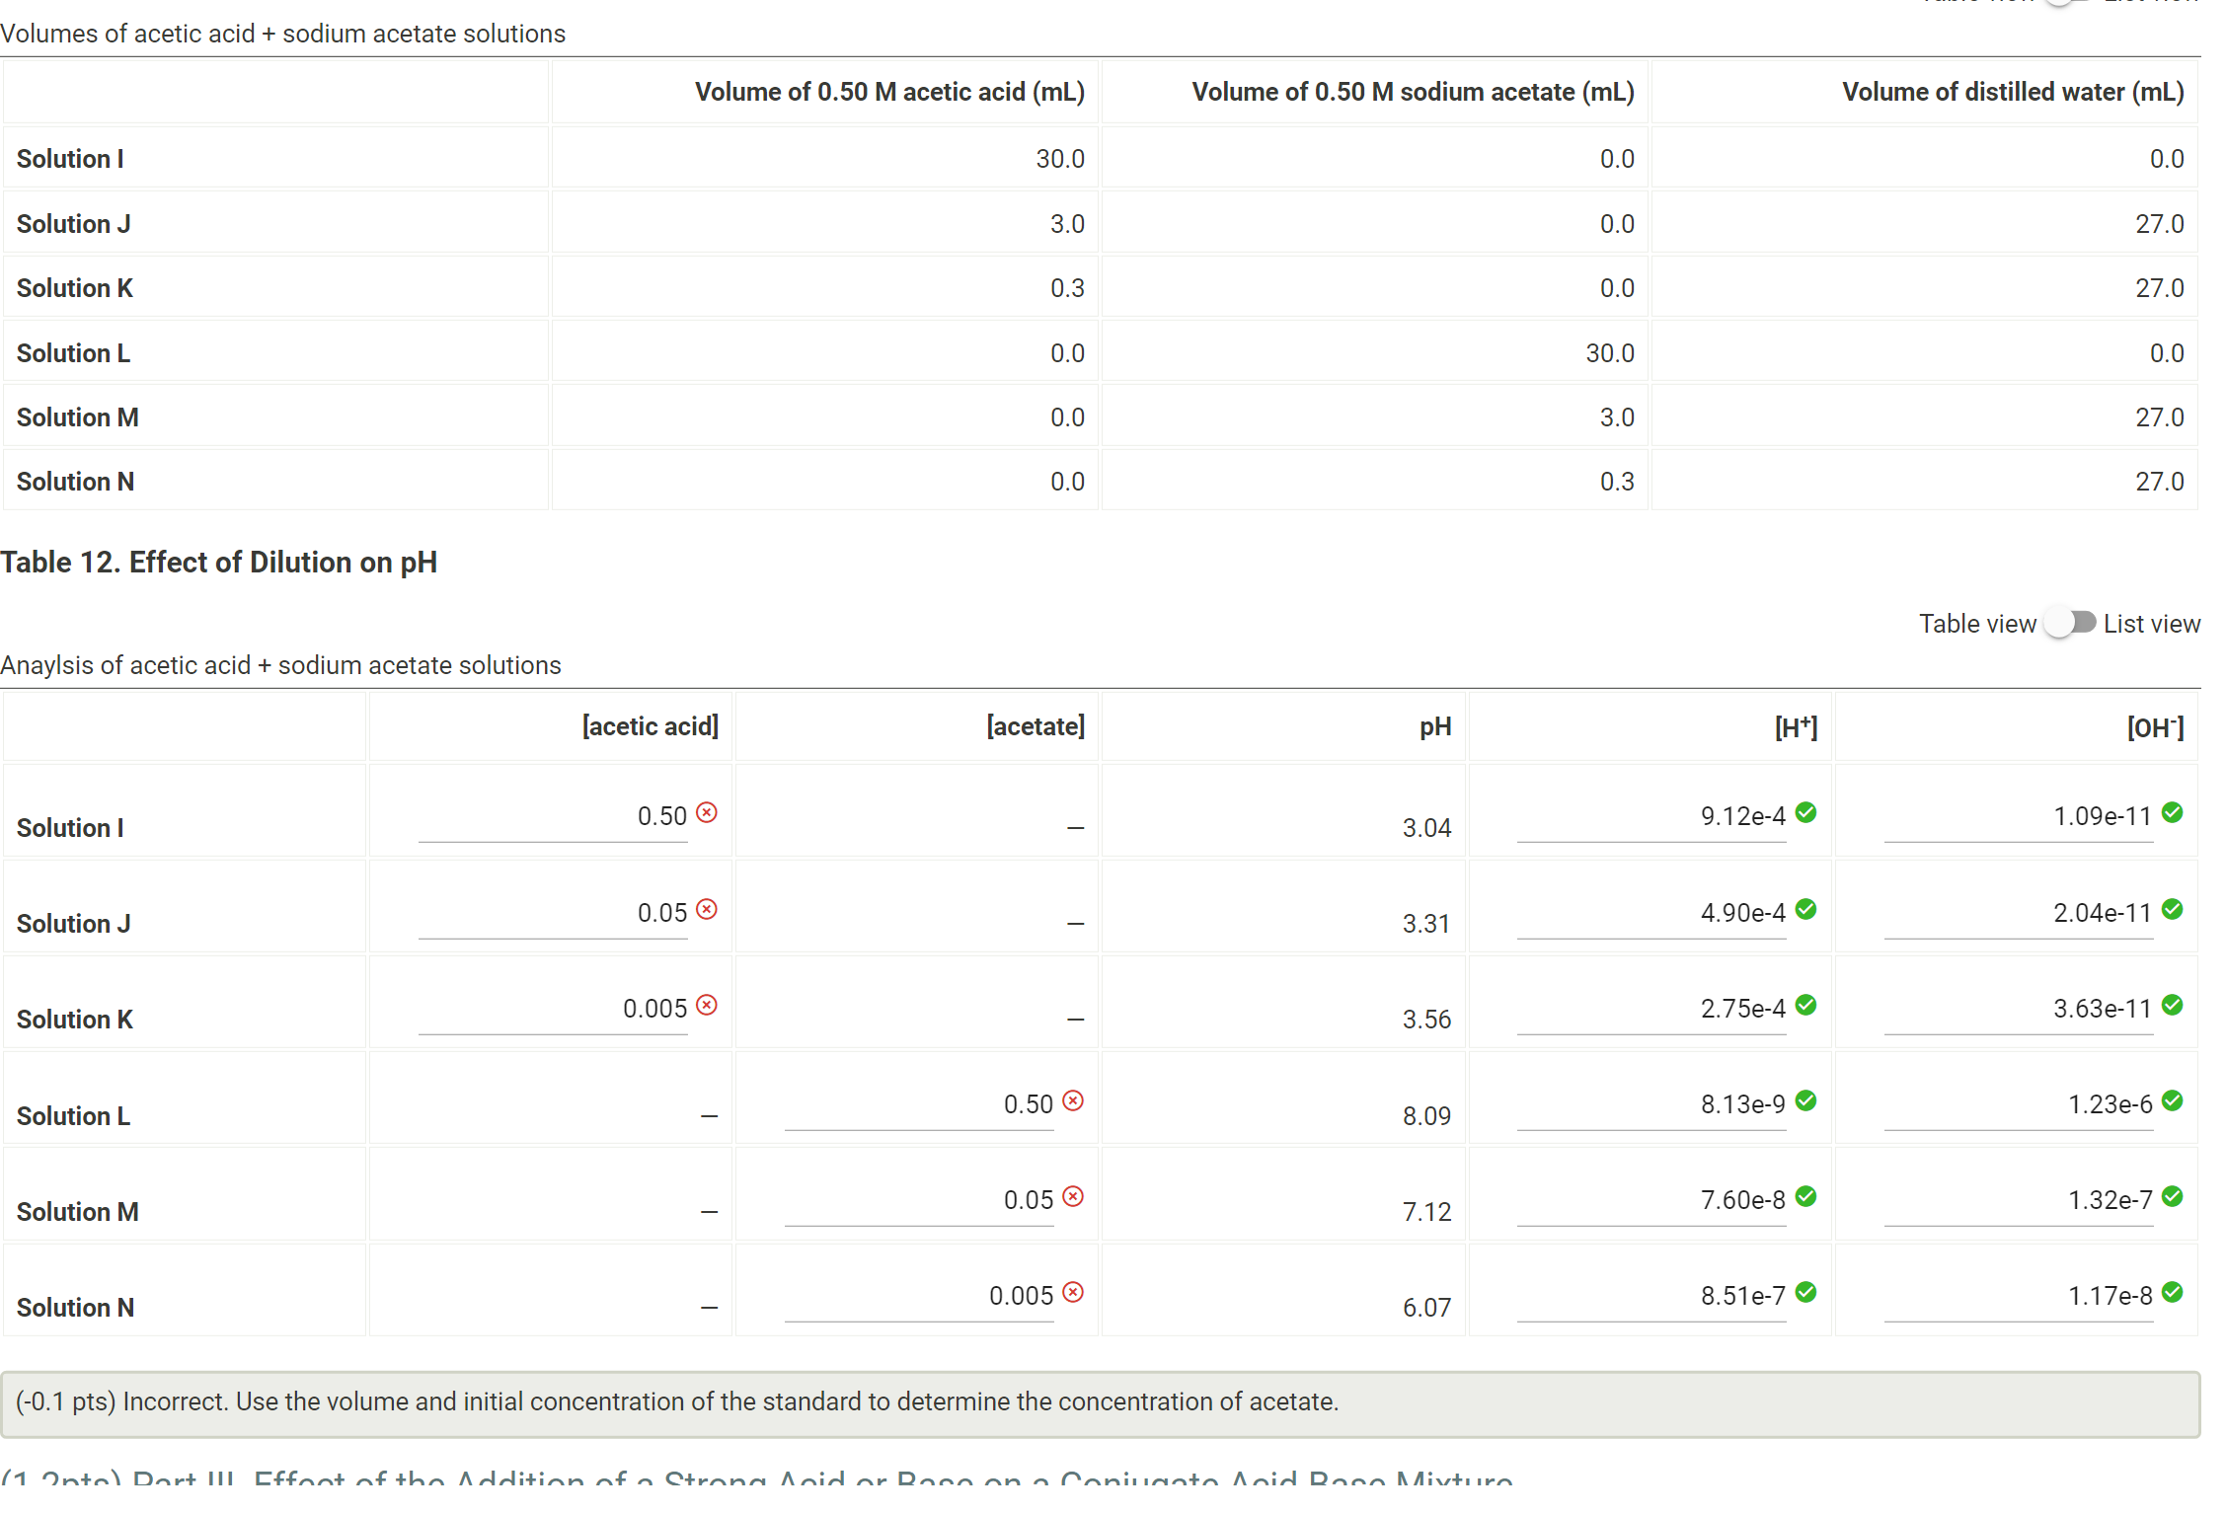This screenshot has width=2226, height=1514.
Task: Switch the top table toggle to Table view
Action: point(2065,3)
